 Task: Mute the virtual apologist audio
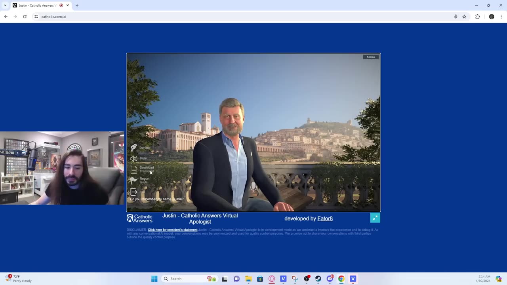click(139, 158)
